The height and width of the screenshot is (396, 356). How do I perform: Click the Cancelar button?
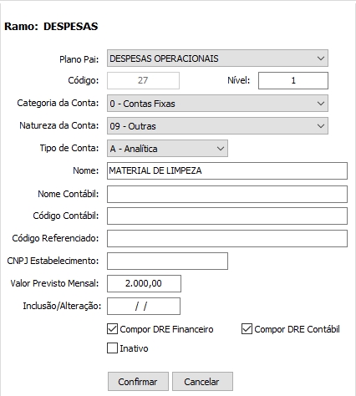202,381
